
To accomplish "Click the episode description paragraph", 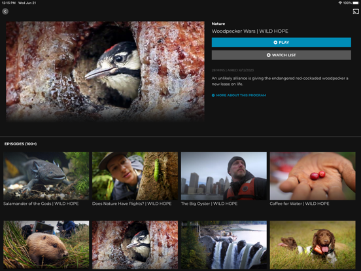I will [x=280, y=81].
